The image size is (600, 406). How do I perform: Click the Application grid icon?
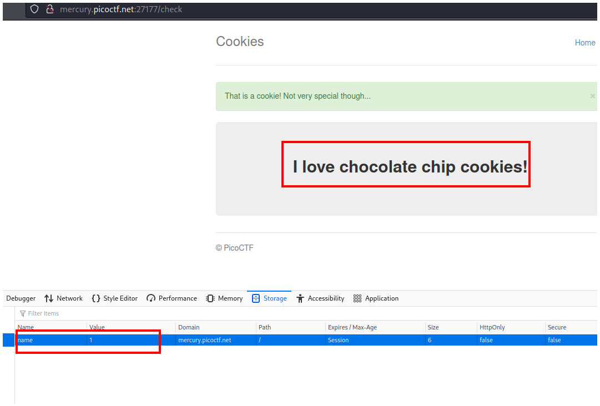click(x=357, y=298)
